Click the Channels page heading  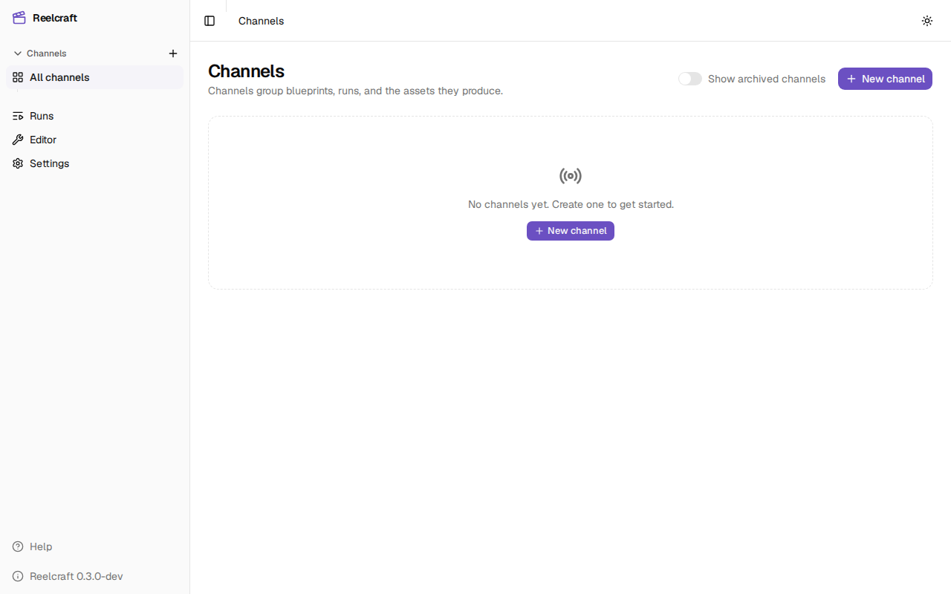click(246, 71)
